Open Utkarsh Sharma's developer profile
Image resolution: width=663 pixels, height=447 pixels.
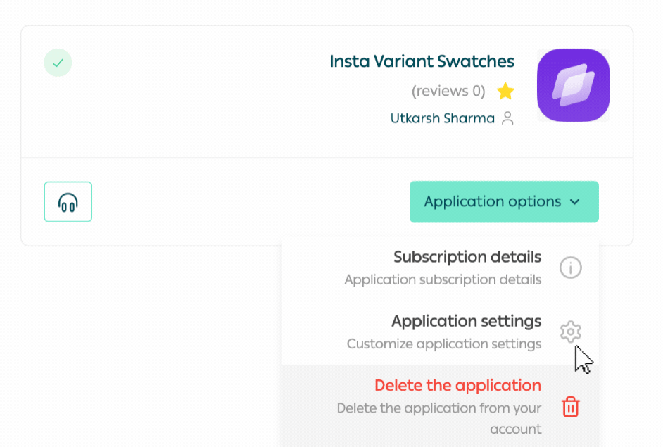(443, 118)
